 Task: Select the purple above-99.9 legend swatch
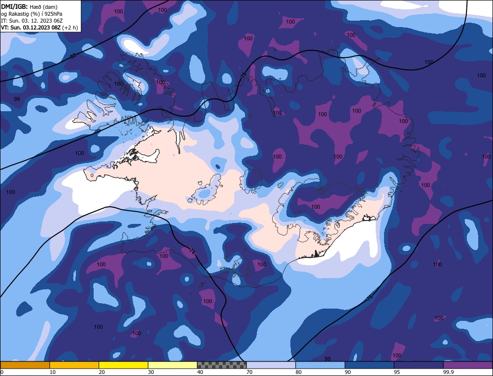pyautogui.click(x=468, y=365)
